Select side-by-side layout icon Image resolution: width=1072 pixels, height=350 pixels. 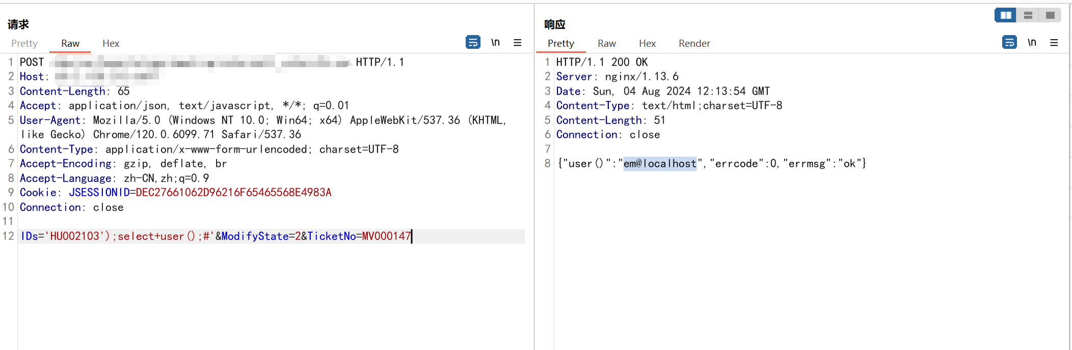(x=1005, y=15)
